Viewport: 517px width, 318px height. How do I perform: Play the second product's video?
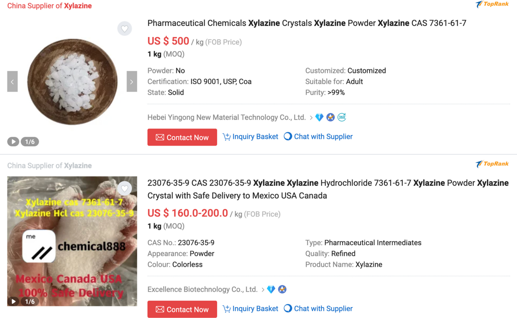(13, 302)
